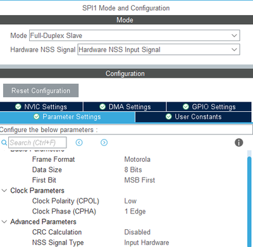Collapse the Advanced Parameters section
The height and width of the screenshot is (247, 253).
click(x=4, y=222)
